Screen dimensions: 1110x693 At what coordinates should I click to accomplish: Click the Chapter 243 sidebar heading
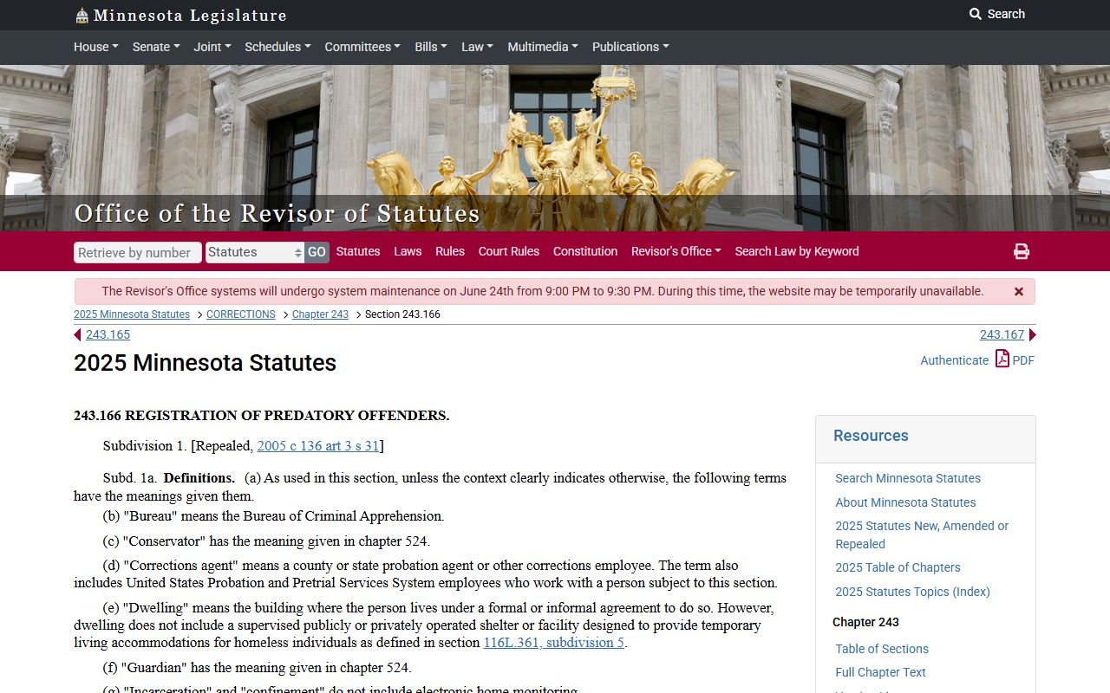[x=865, y=622]
